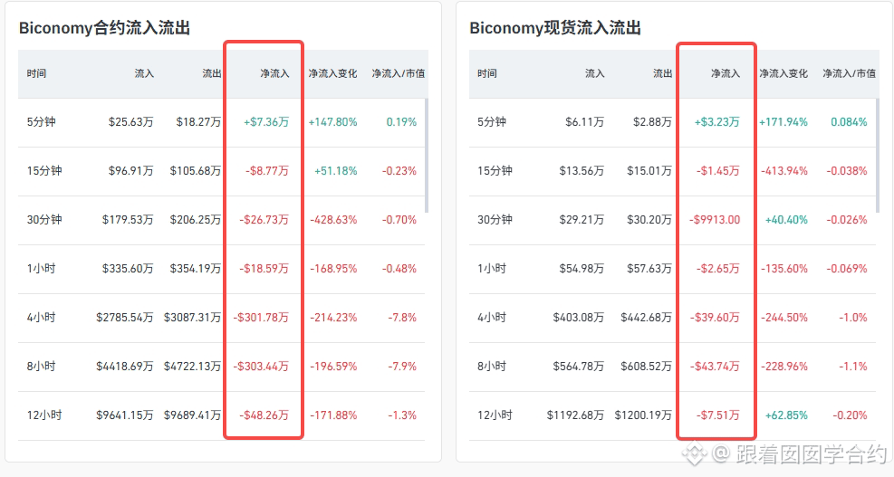The height and width of the screenshot is (477, 894).
Task: Sort 合约 table by 流出 column header
Action: tap(212, 73)
